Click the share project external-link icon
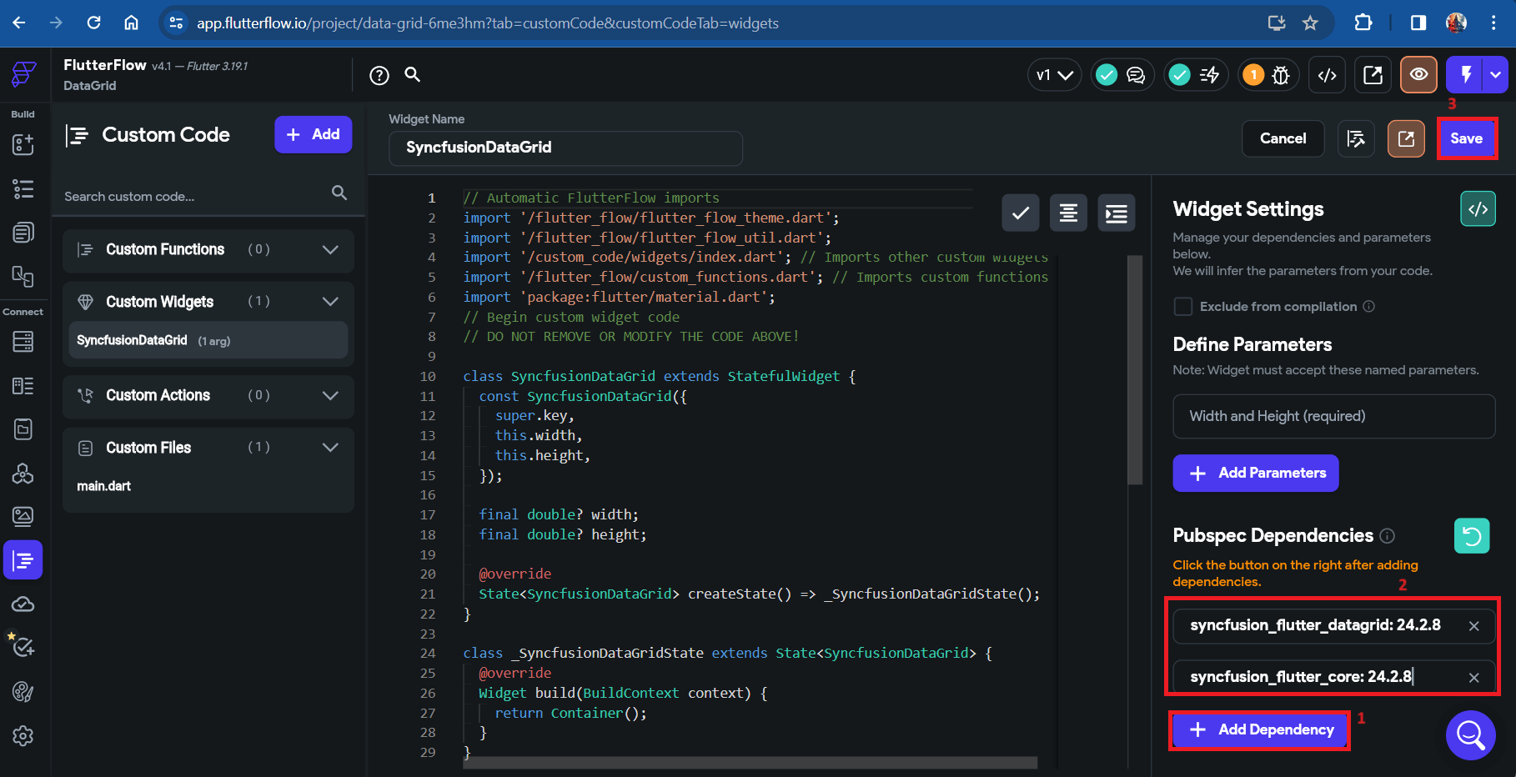Viewport: 1516px width, 777px height. click(1373, 75)
